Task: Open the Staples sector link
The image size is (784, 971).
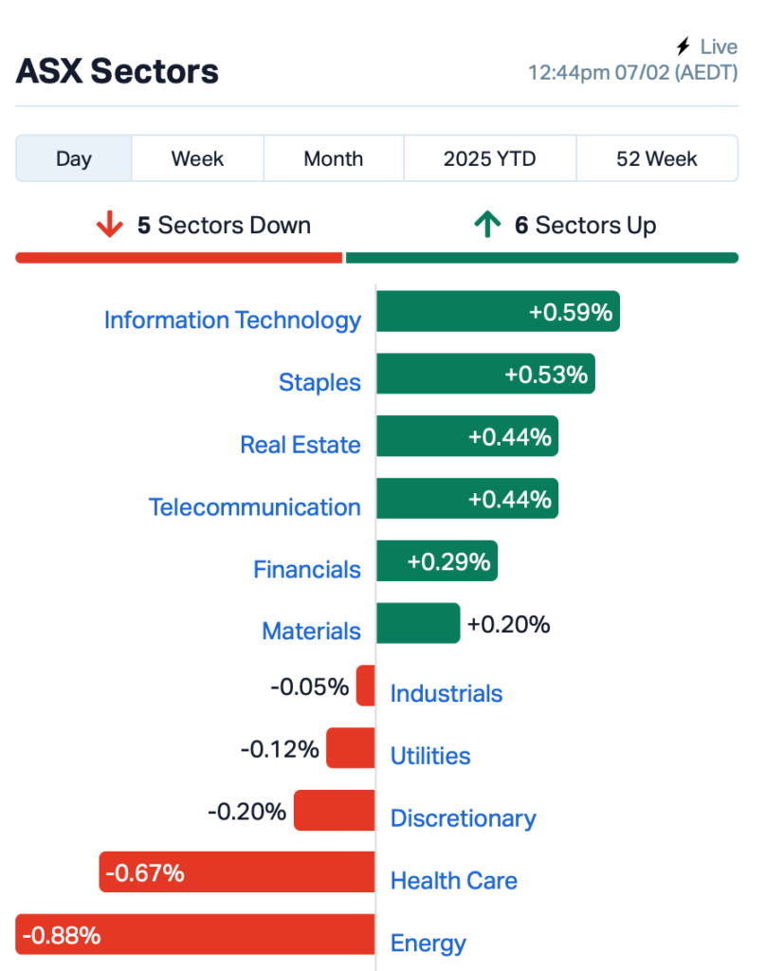Action: click(319, 383)
